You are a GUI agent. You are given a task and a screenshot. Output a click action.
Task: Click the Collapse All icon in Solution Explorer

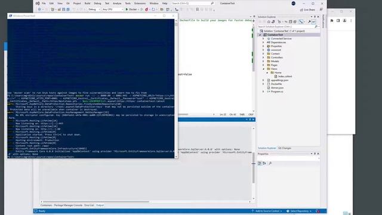(291, 21)
